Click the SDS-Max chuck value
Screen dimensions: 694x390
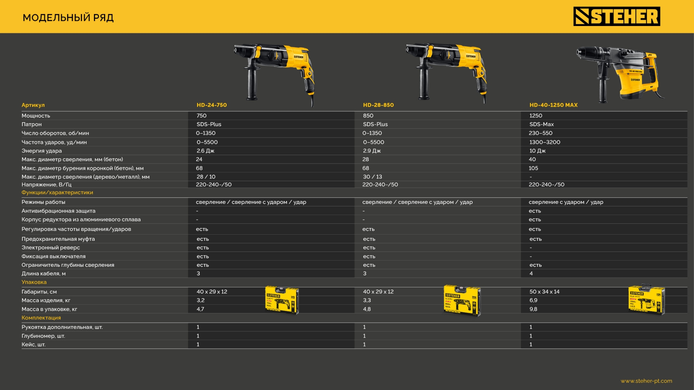point(541,124)
